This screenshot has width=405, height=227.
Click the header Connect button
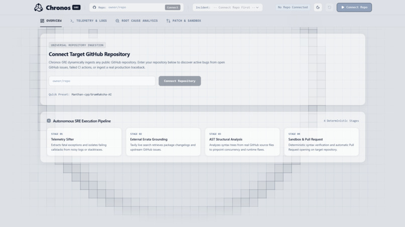pos(172,8)
